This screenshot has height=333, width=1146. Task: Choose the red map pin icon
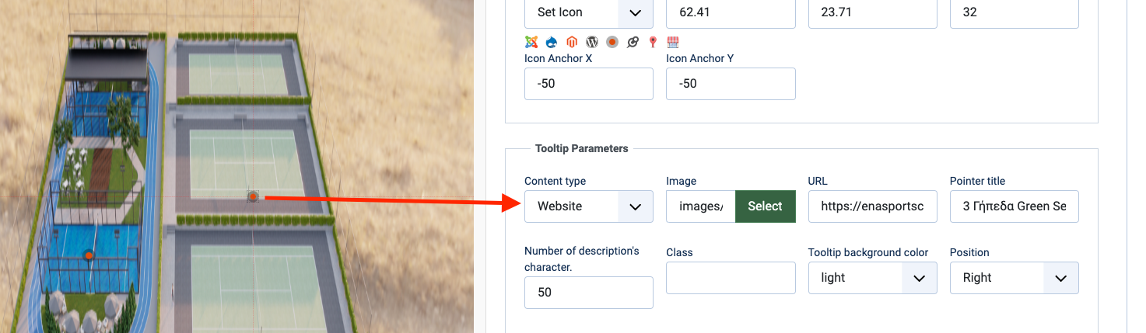653,42
